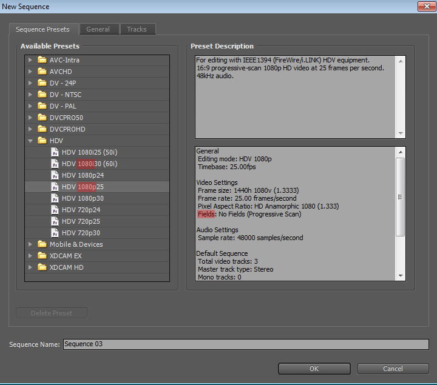Click the XDCAM EX folder icon
437x385 pixels.
pos(42,256)
